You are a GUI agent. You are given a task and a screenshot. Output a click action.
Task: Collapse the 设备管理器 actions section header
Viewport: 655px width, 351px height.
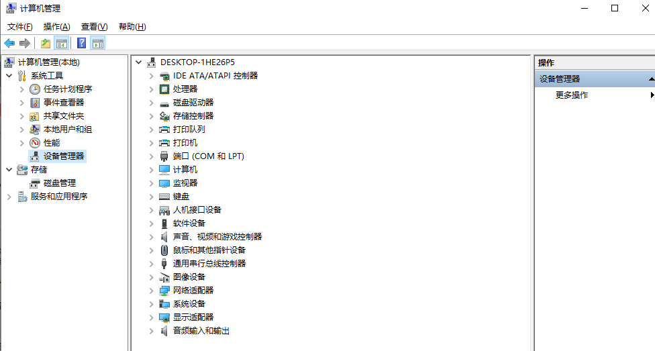[651, 79]
